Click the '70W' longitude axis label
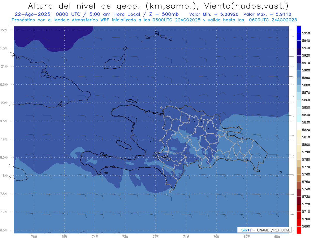This screenshot has width=311, height=240. coord(216,236)
